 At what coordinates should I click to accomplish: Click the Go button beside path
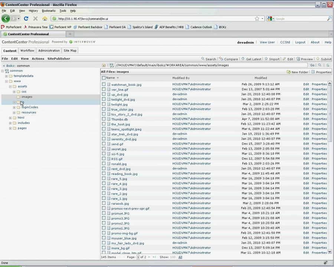pos(312,65)
